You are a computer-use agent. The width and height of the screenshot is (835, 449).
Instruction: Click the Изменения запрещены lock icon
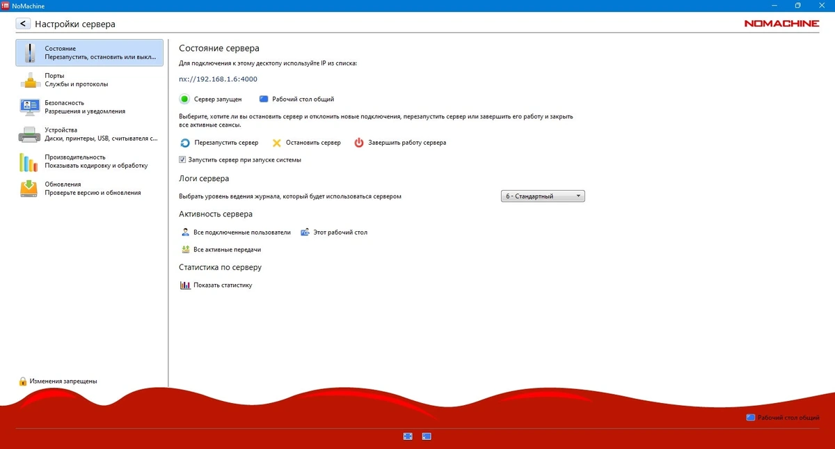[x=23, y=381]
